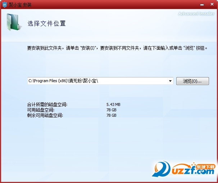The width and height of the screenshot is (218, 183).
Task: Open the install path dropdown arrow
Action: click(x=170, y=81)
